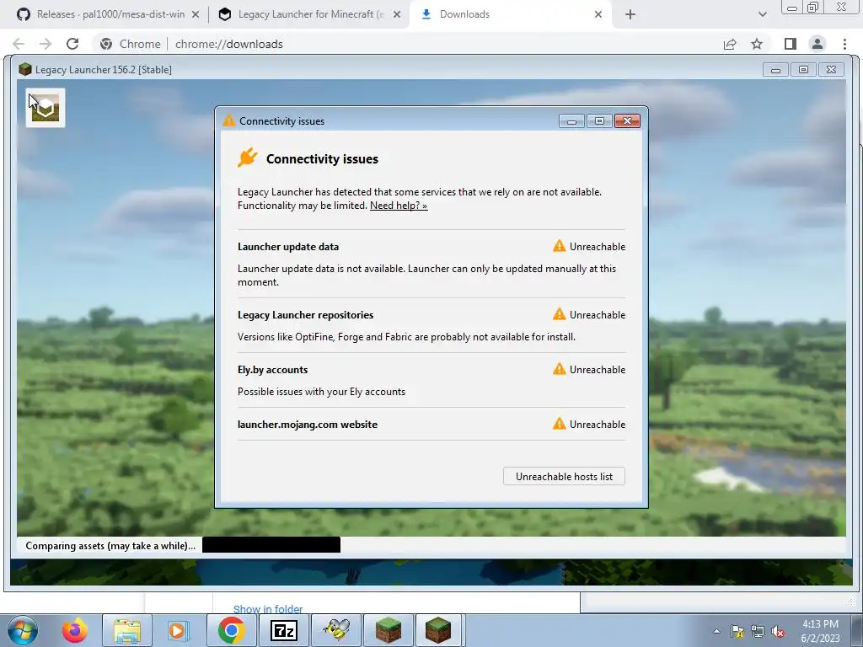Viewport: 863px width, 647px height.
Task: Click Show in folder link in Downloads
Action: coord(268,609)
